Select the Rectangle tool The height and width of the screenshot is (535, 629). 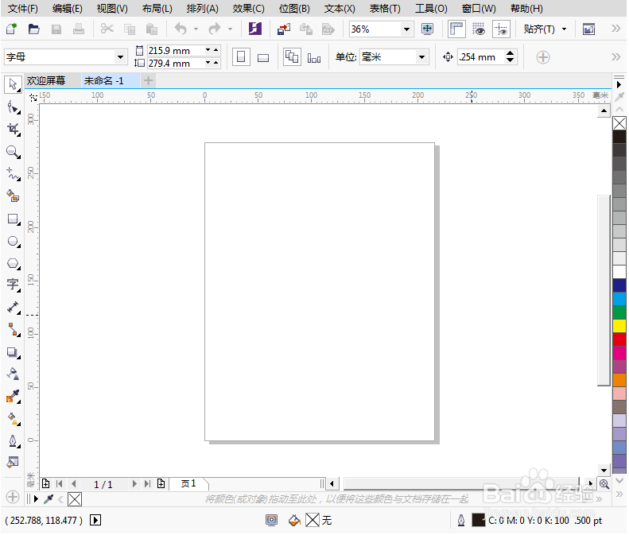click(x=13, y=219)
